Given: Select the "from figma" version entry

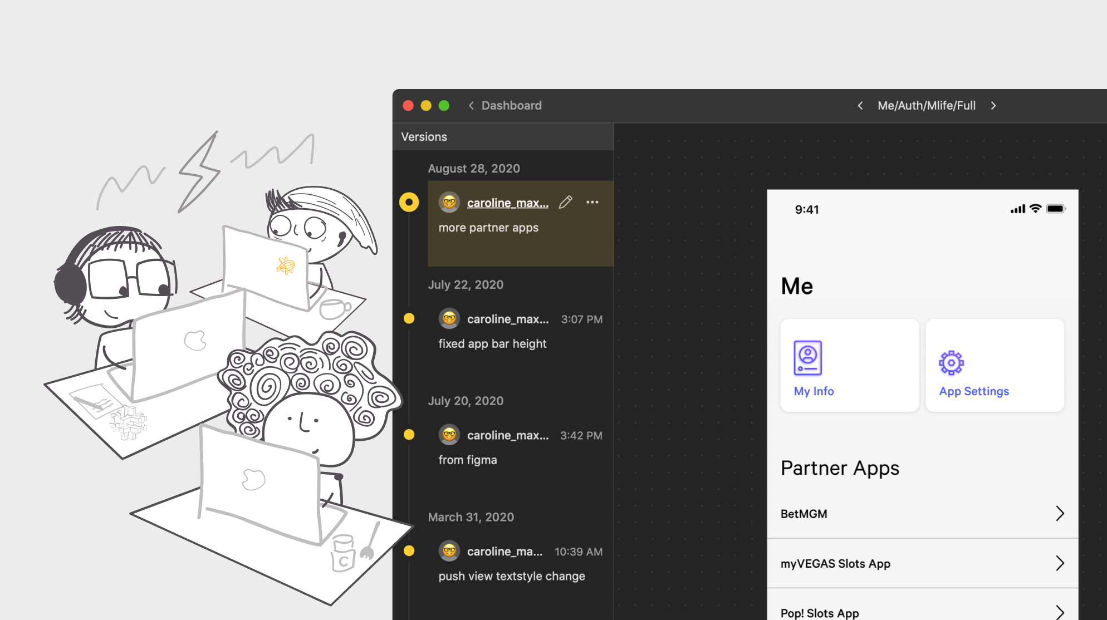Looking at the screenshot, I should 467,460.
